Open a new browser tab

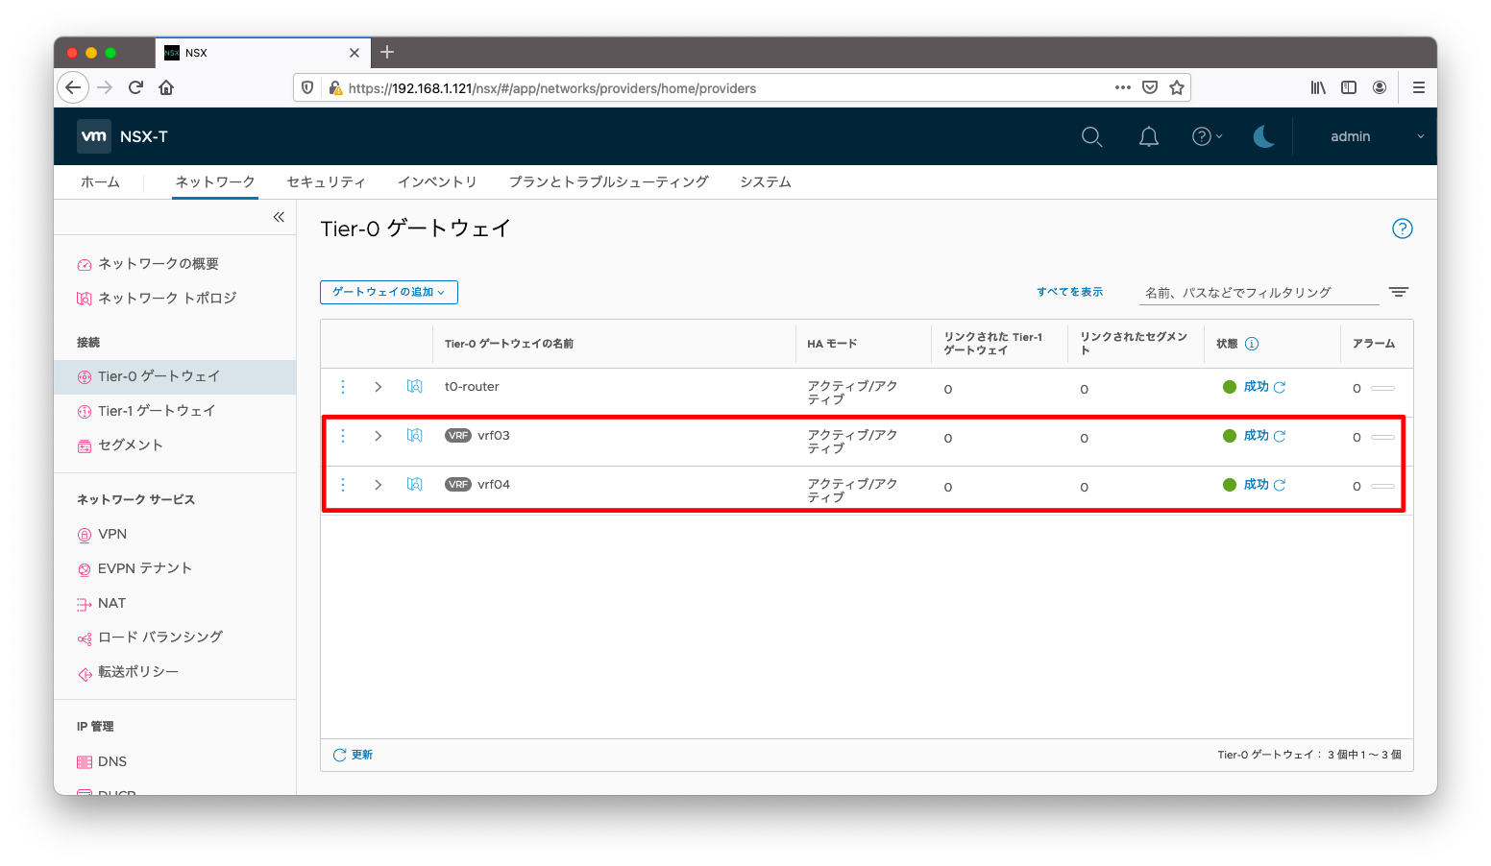pyautogui.click(x=387, y=52)
